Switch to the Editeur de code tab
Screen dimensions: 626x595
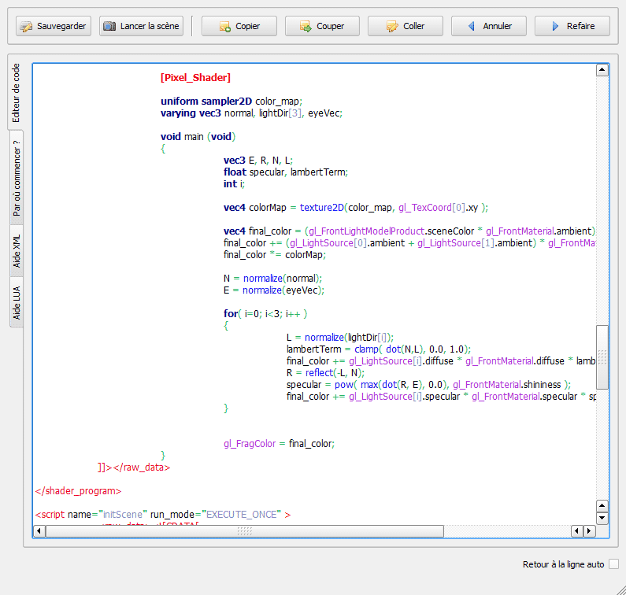(16, 93)
